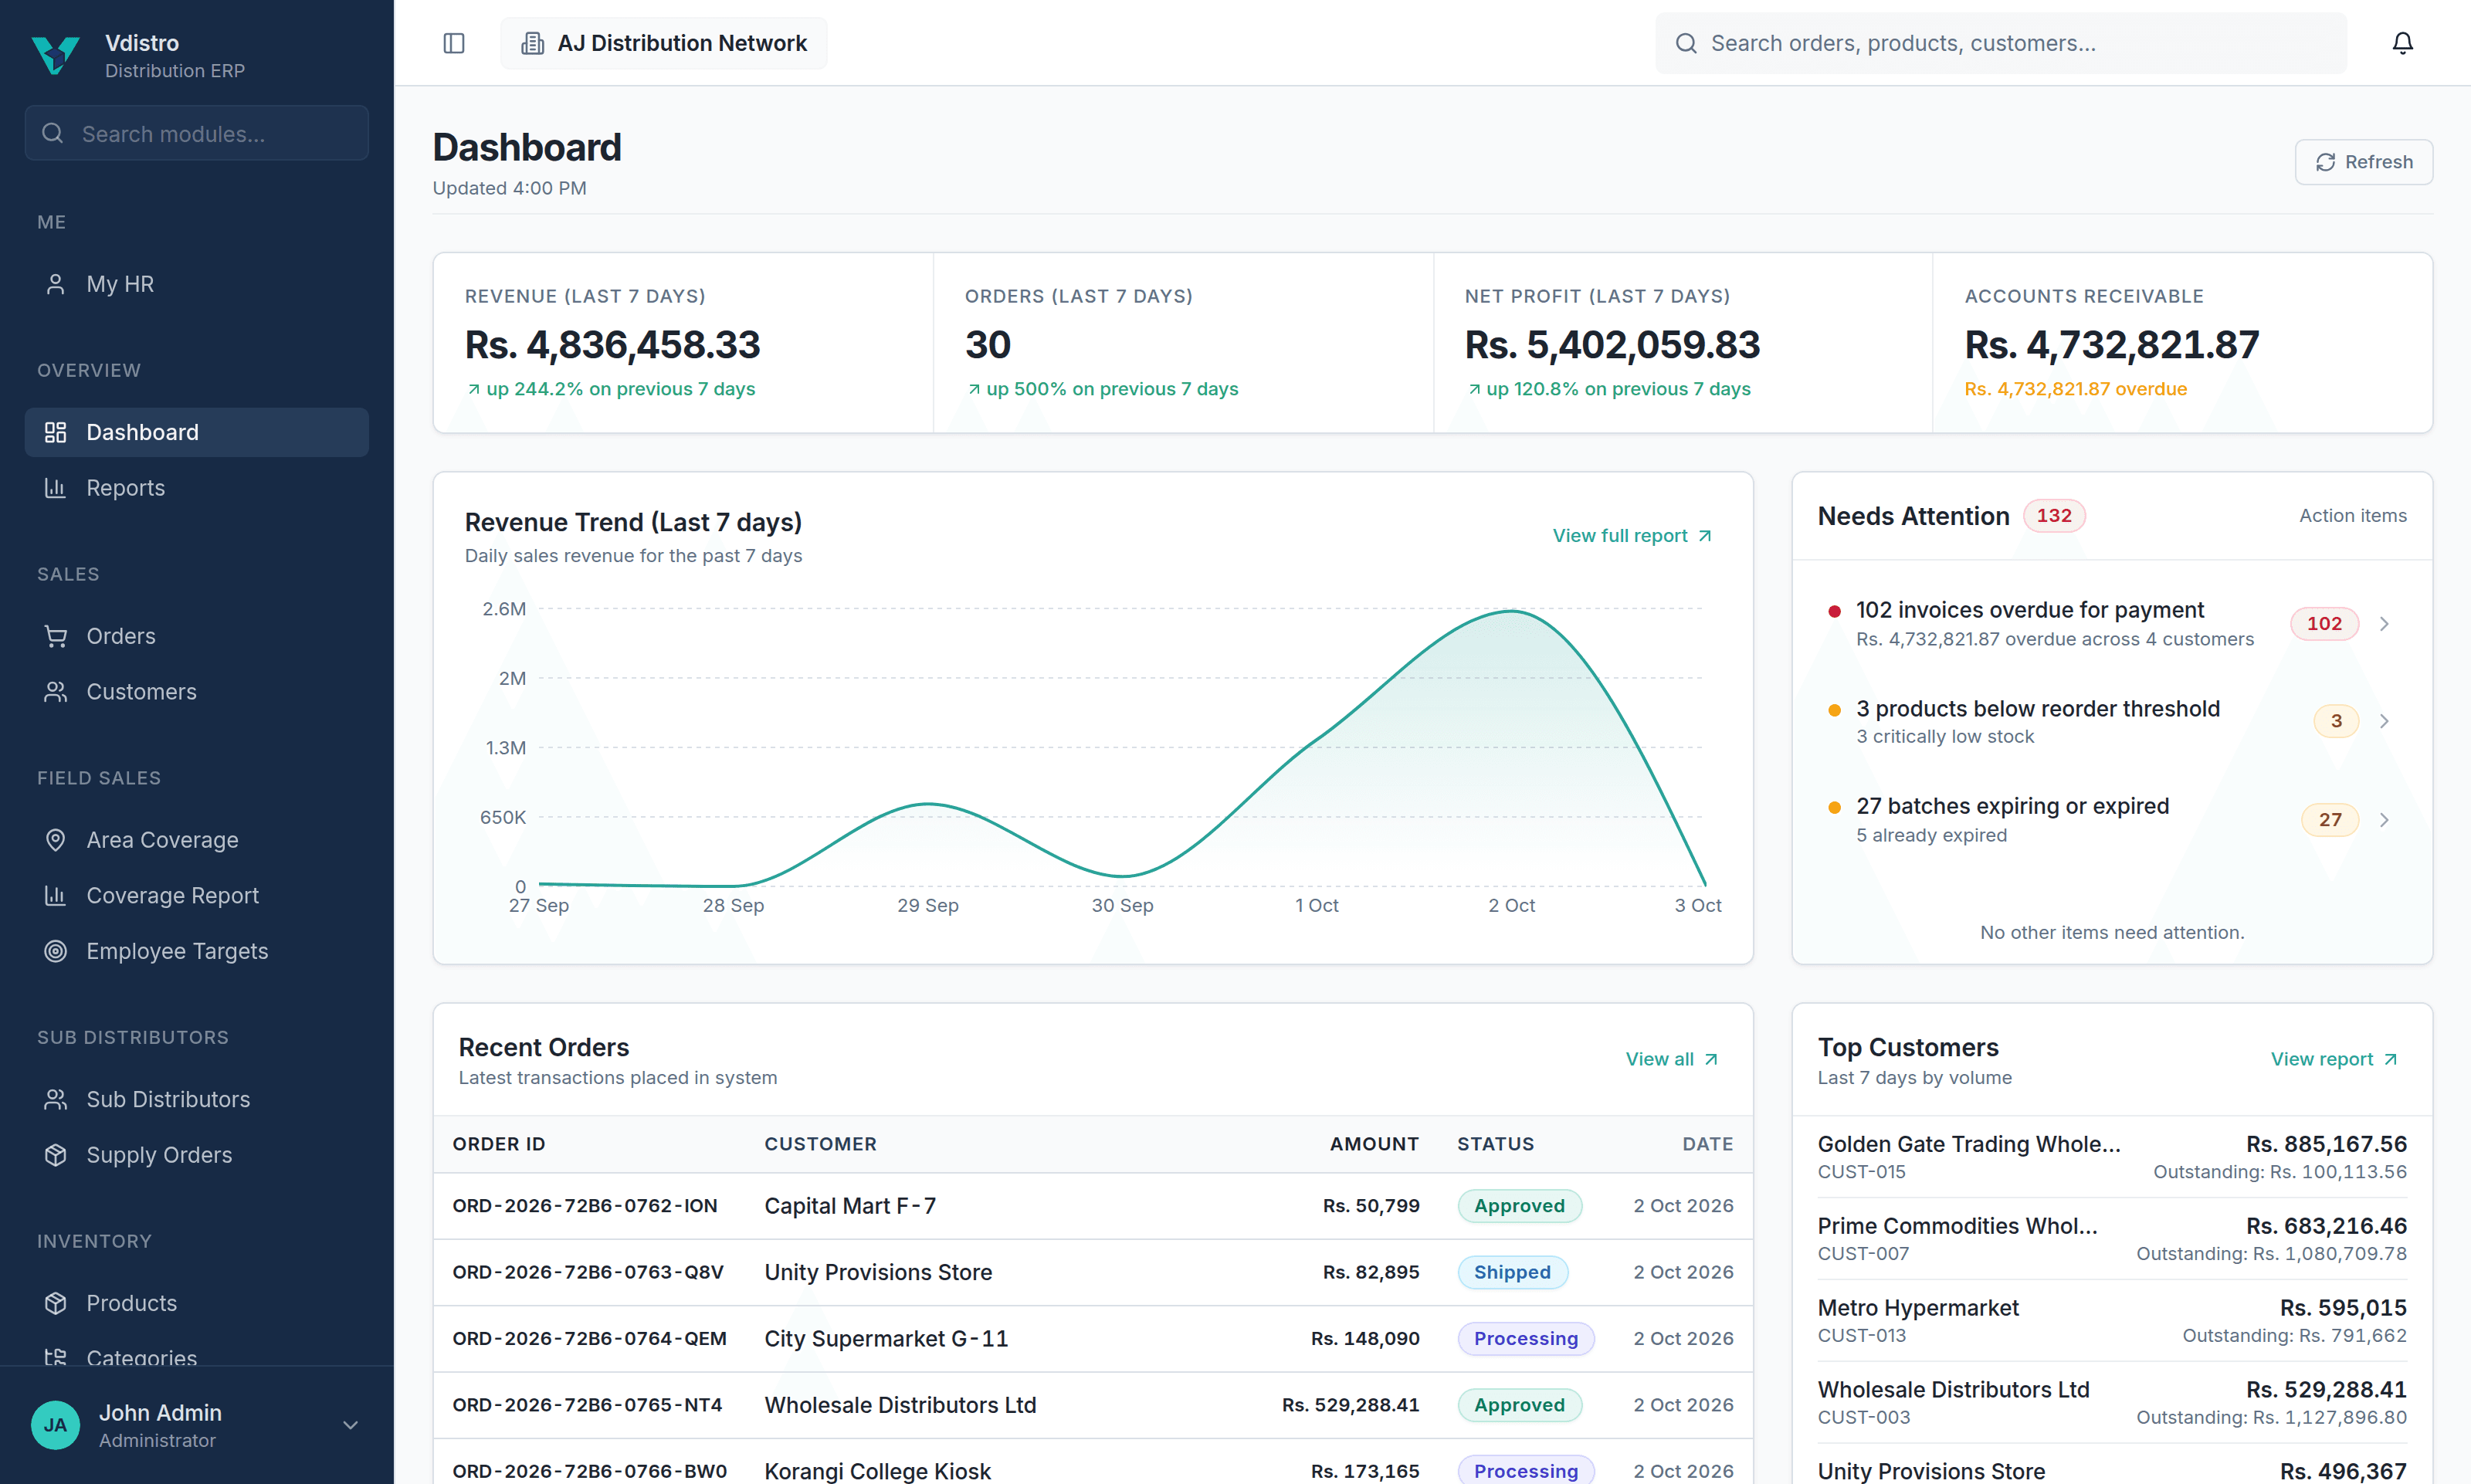The image size is (2471, 1484).
Task: Click City Supermarket G-11 customer name
Action: click(886, 1339)
